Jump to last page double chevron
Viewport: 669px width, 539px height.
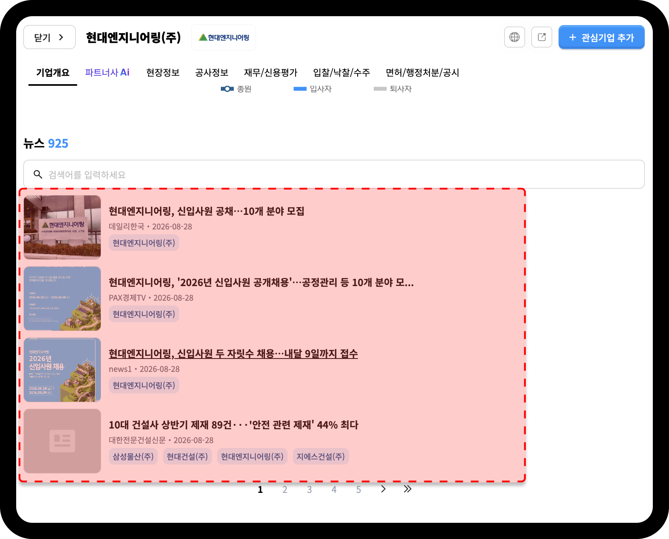pos(408,489)
